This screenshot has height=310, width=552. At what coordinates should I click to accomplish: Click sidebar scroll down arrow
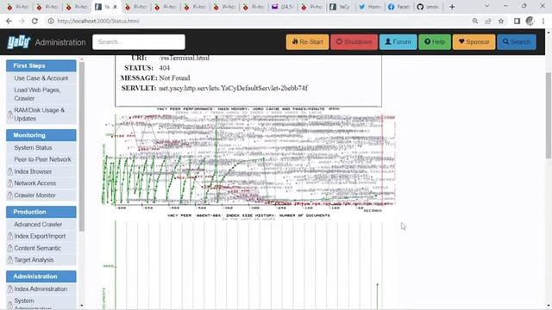pyautogui.click(x=82, y=306)
